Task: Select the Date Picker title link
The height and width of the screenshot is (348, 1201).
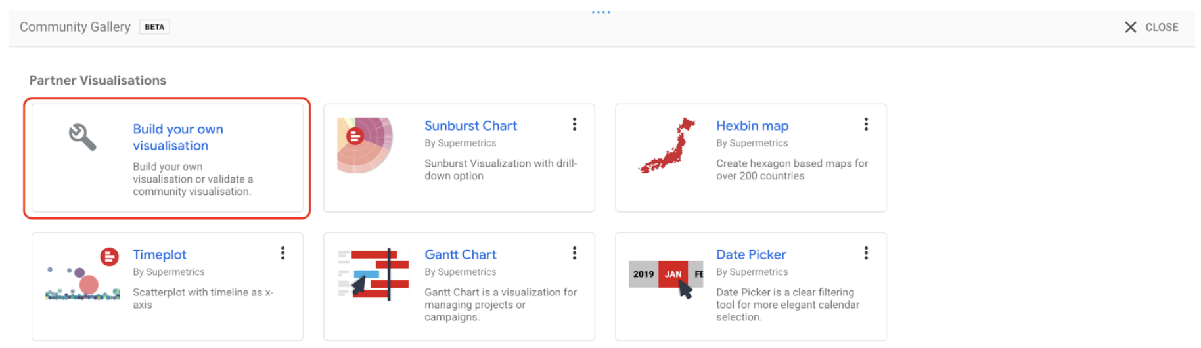Action: (x=751, y=255)
